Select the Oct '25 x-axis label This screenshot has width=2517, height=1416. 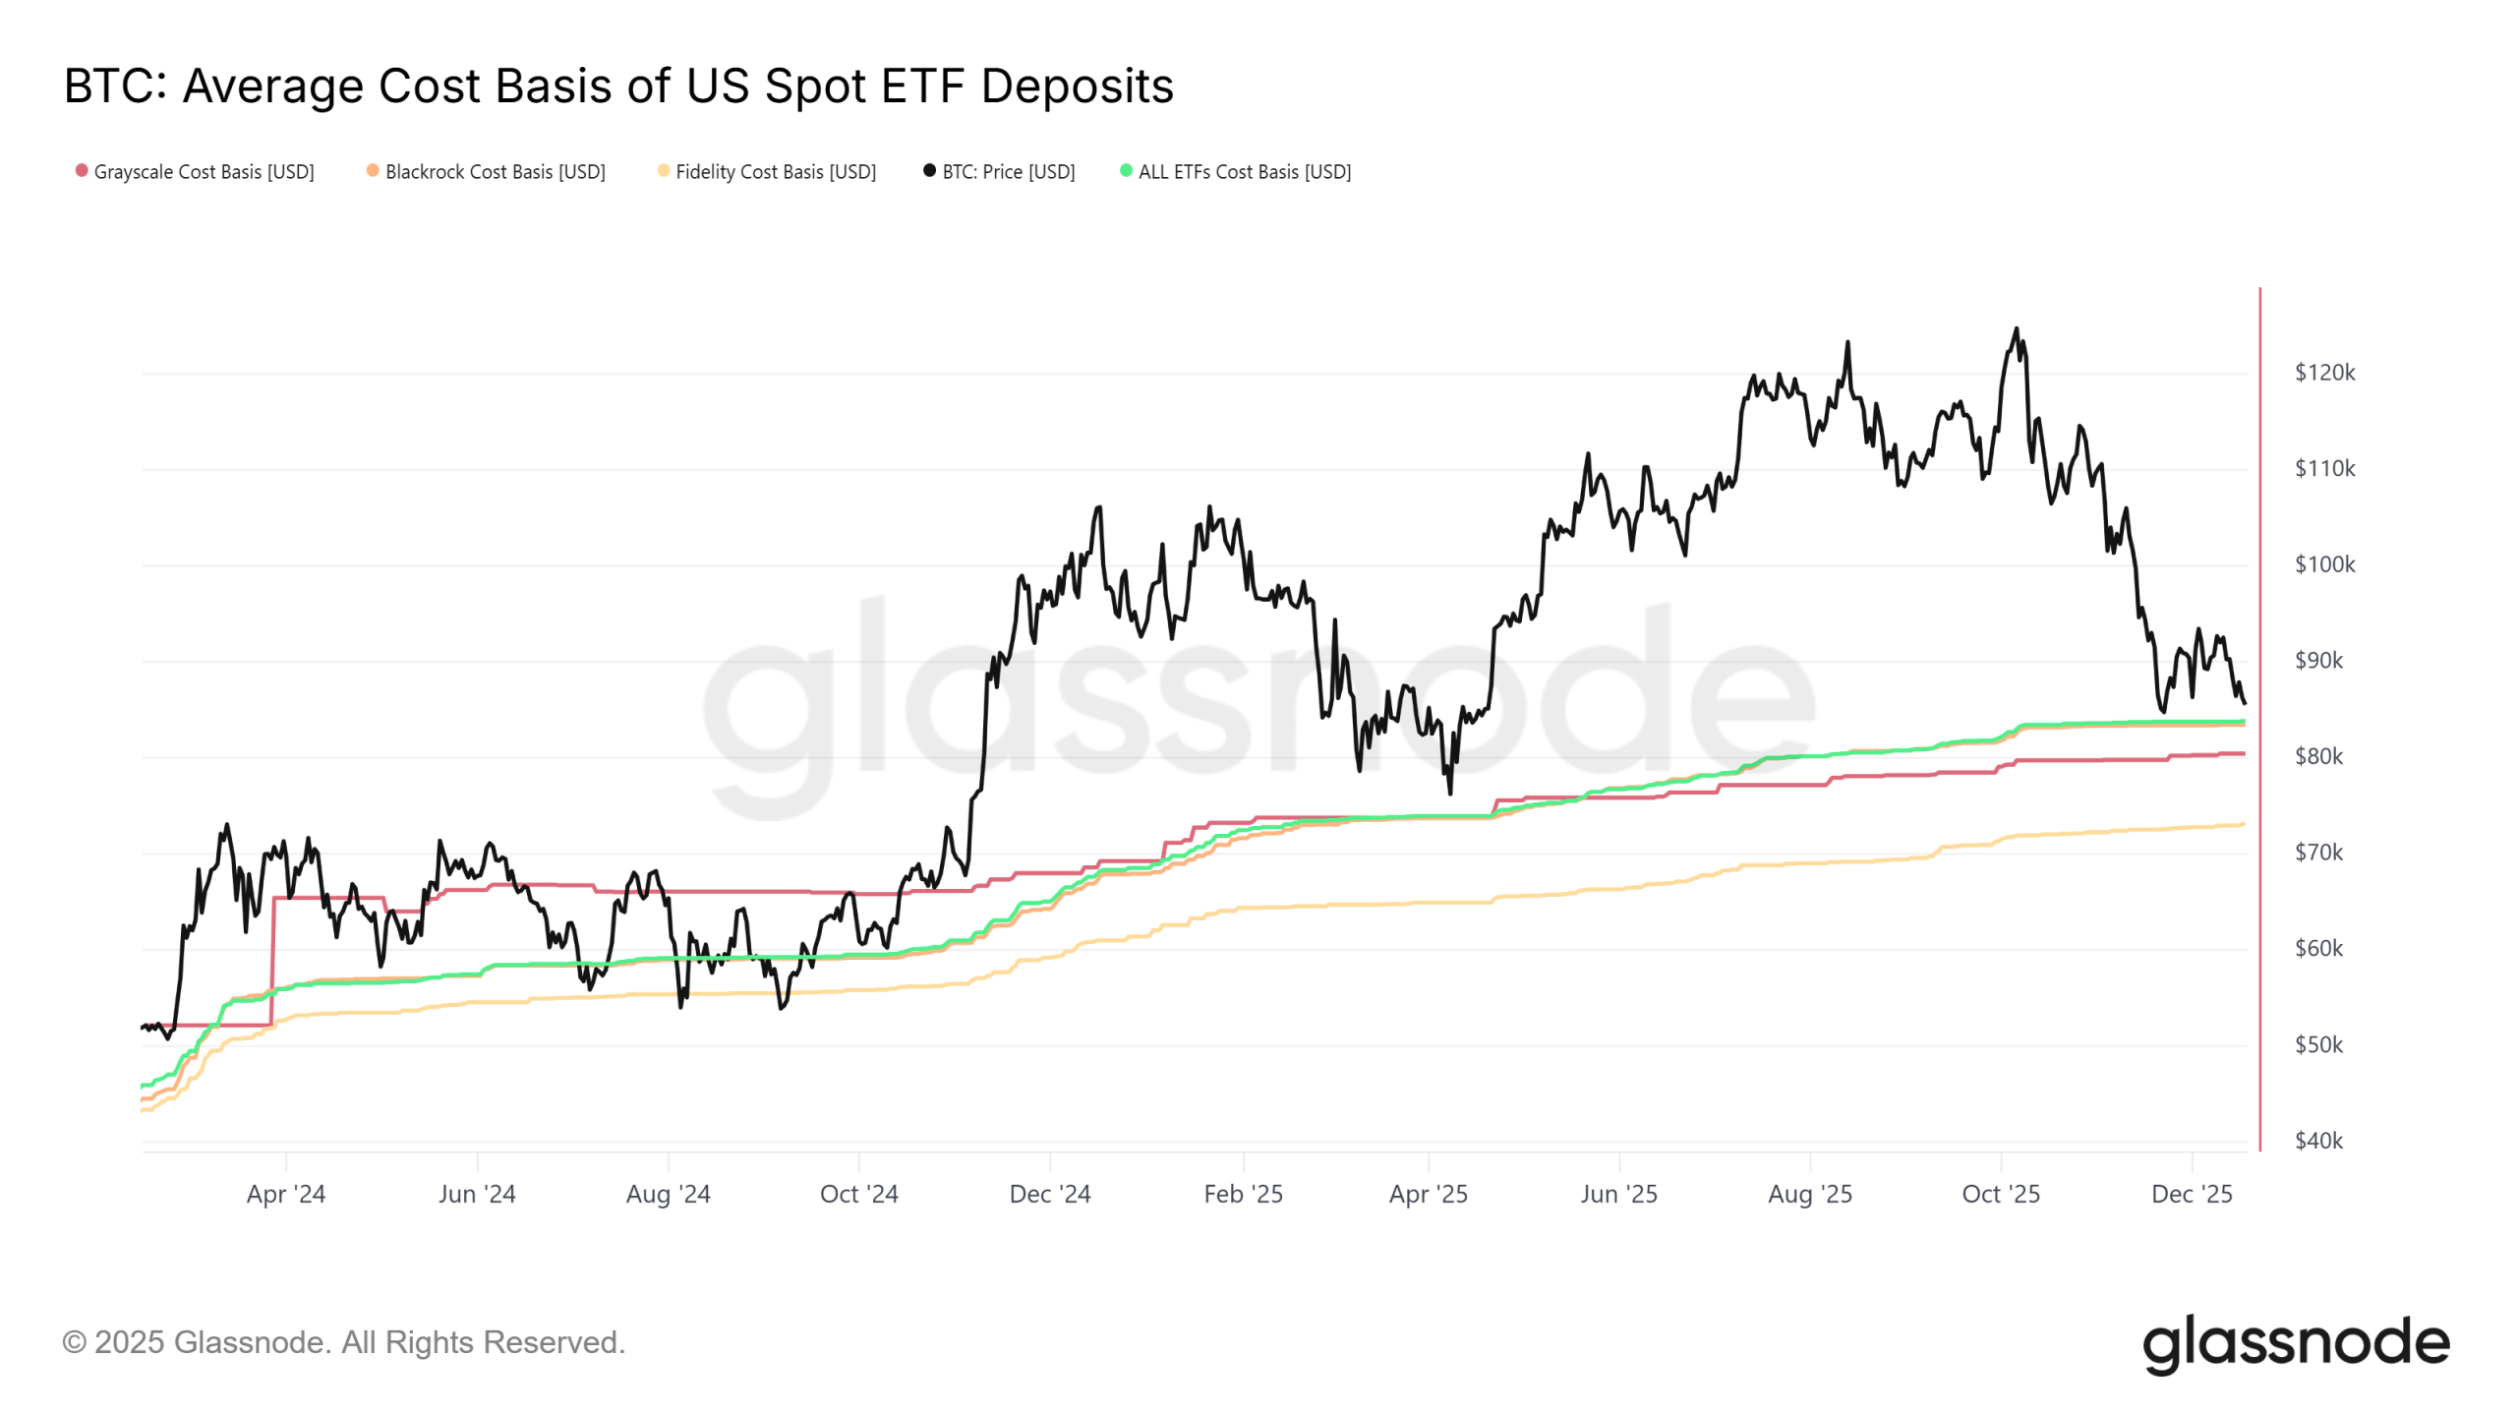tap(2001, 1194)
